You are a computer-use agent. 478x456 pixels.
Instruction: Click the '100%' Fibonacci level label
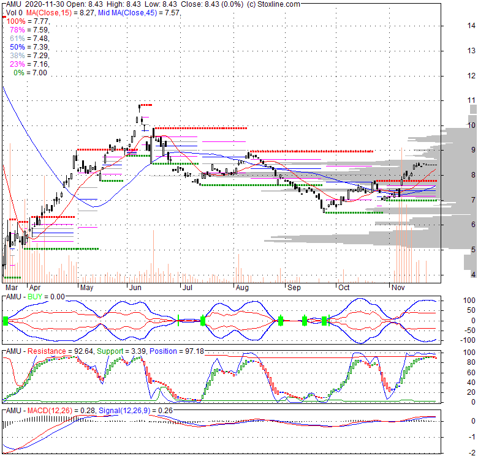pyautogui.click(x=16, y=21)
